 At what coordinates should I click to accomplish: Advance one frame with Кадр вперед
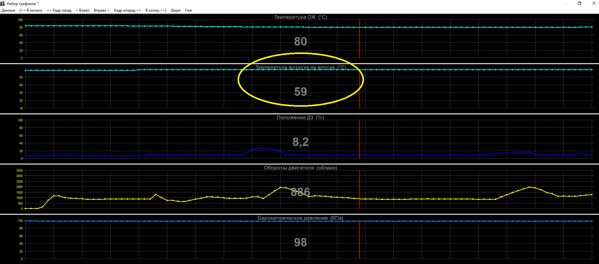coord(127,10)
